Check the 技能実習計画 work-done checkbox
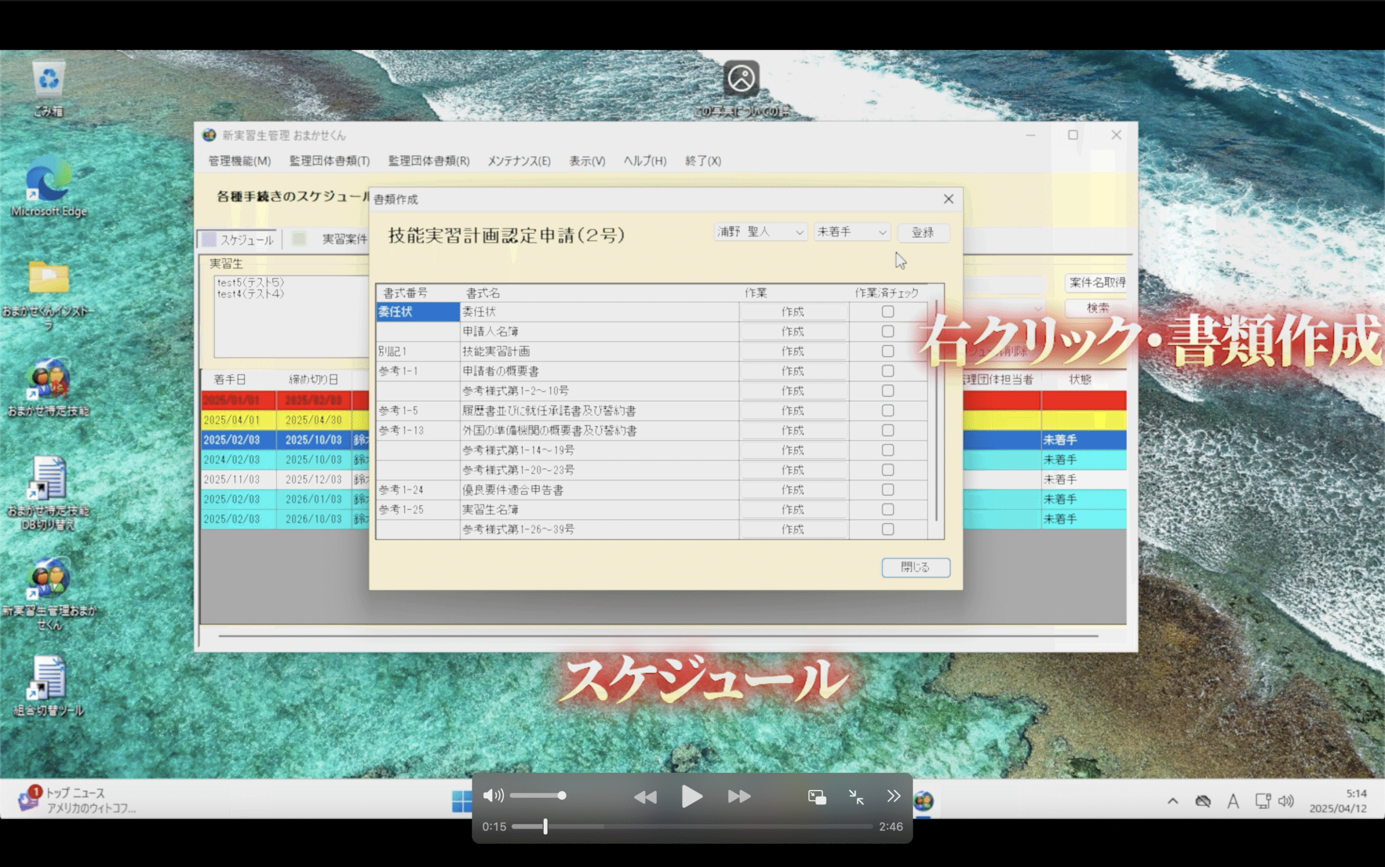 click(887, 351)
